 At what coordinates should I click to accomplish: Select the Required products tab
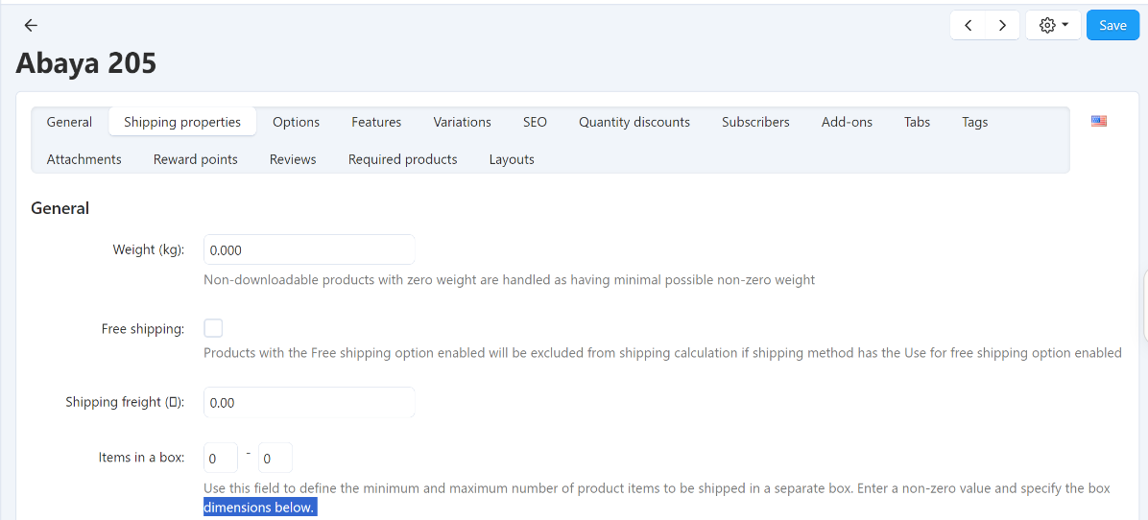pyautogui.click(x=403, y=159)
